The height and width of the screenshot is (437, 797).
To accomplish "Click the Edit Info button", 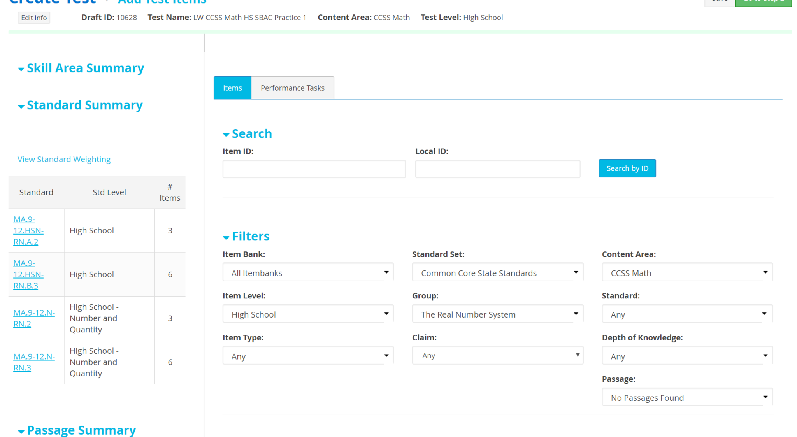I will (34, 18).
